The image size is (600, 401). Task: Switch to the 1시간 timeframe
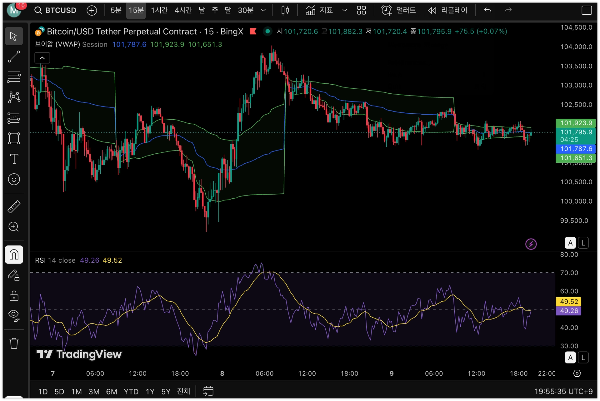[x=159, y=10]
